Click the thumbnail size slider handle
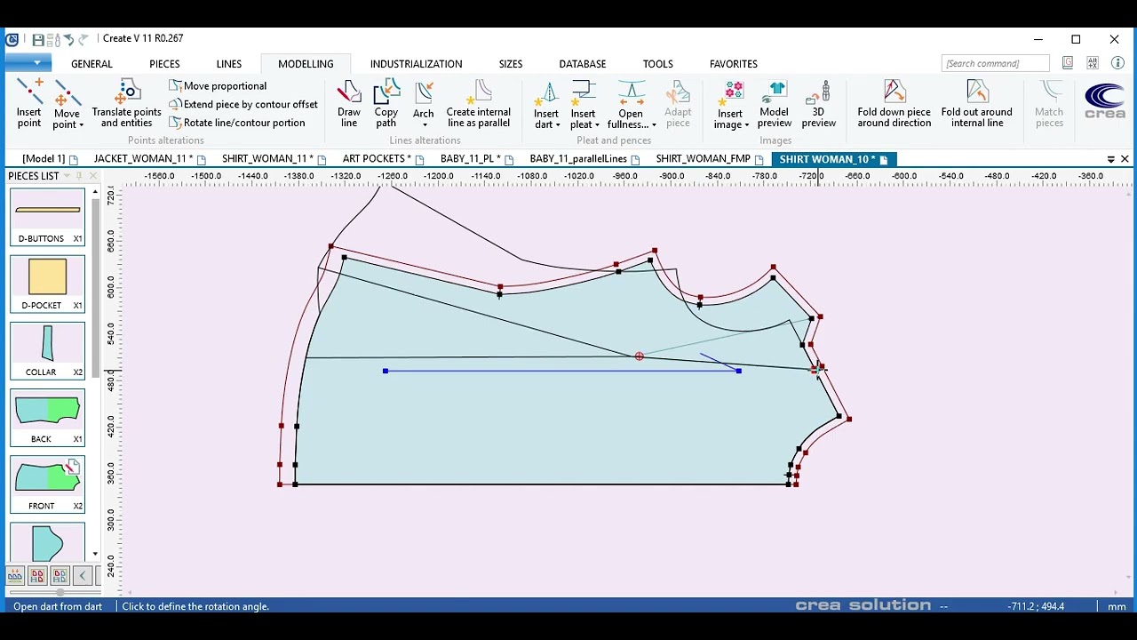This screenshot has width=1137, height=640. point(60,592)
